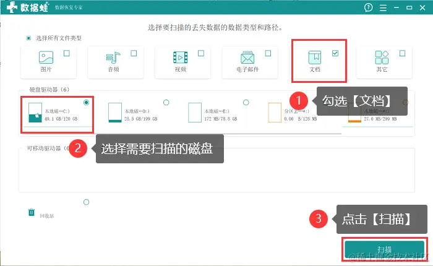Click the 音频 audio type icon
Viewport: 433px width, 266px height.
113,58
